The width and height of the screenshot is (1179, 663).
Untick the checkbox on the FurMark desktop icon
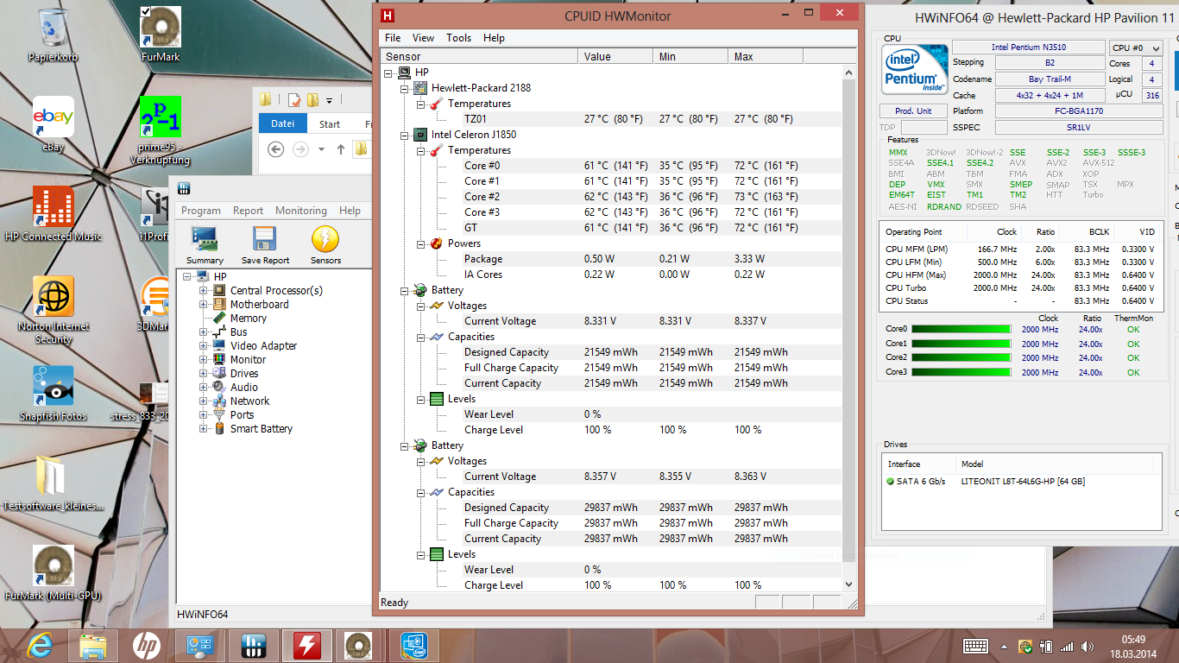pyautogui.click(x=145, y=11)
